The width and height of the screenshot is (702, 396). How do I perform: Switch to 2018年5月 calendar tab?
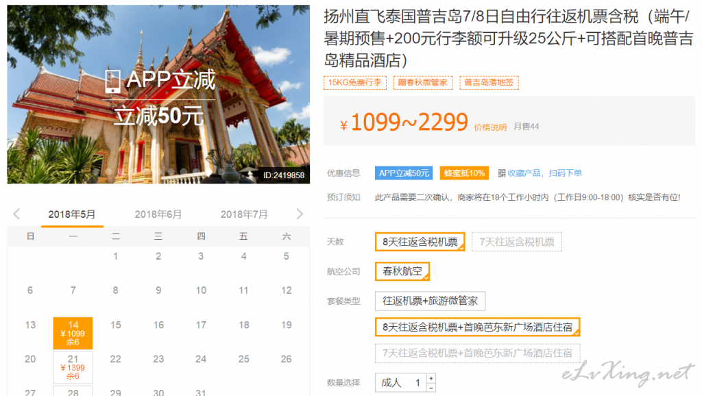click(x=72, y=214)
